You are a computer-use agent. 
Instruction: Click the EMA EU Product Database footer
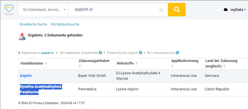point(52,103)
